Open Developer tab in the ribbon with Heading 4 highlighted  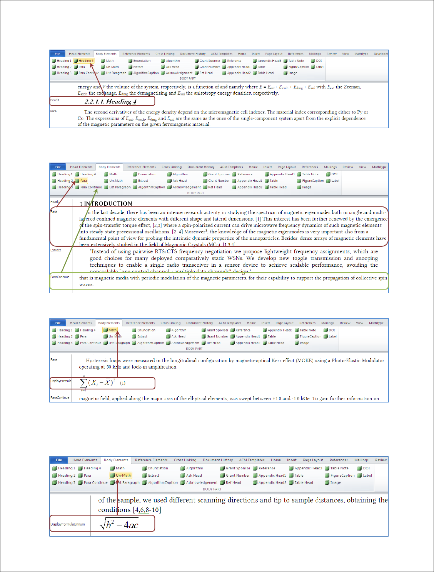(381, 54)
